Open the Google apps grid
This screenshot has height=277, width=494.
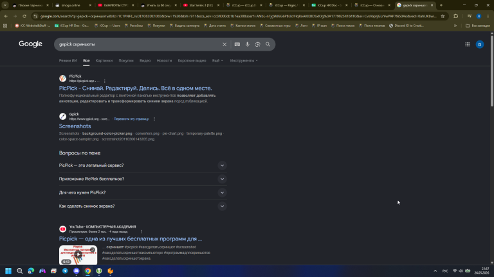coord(468,45)
